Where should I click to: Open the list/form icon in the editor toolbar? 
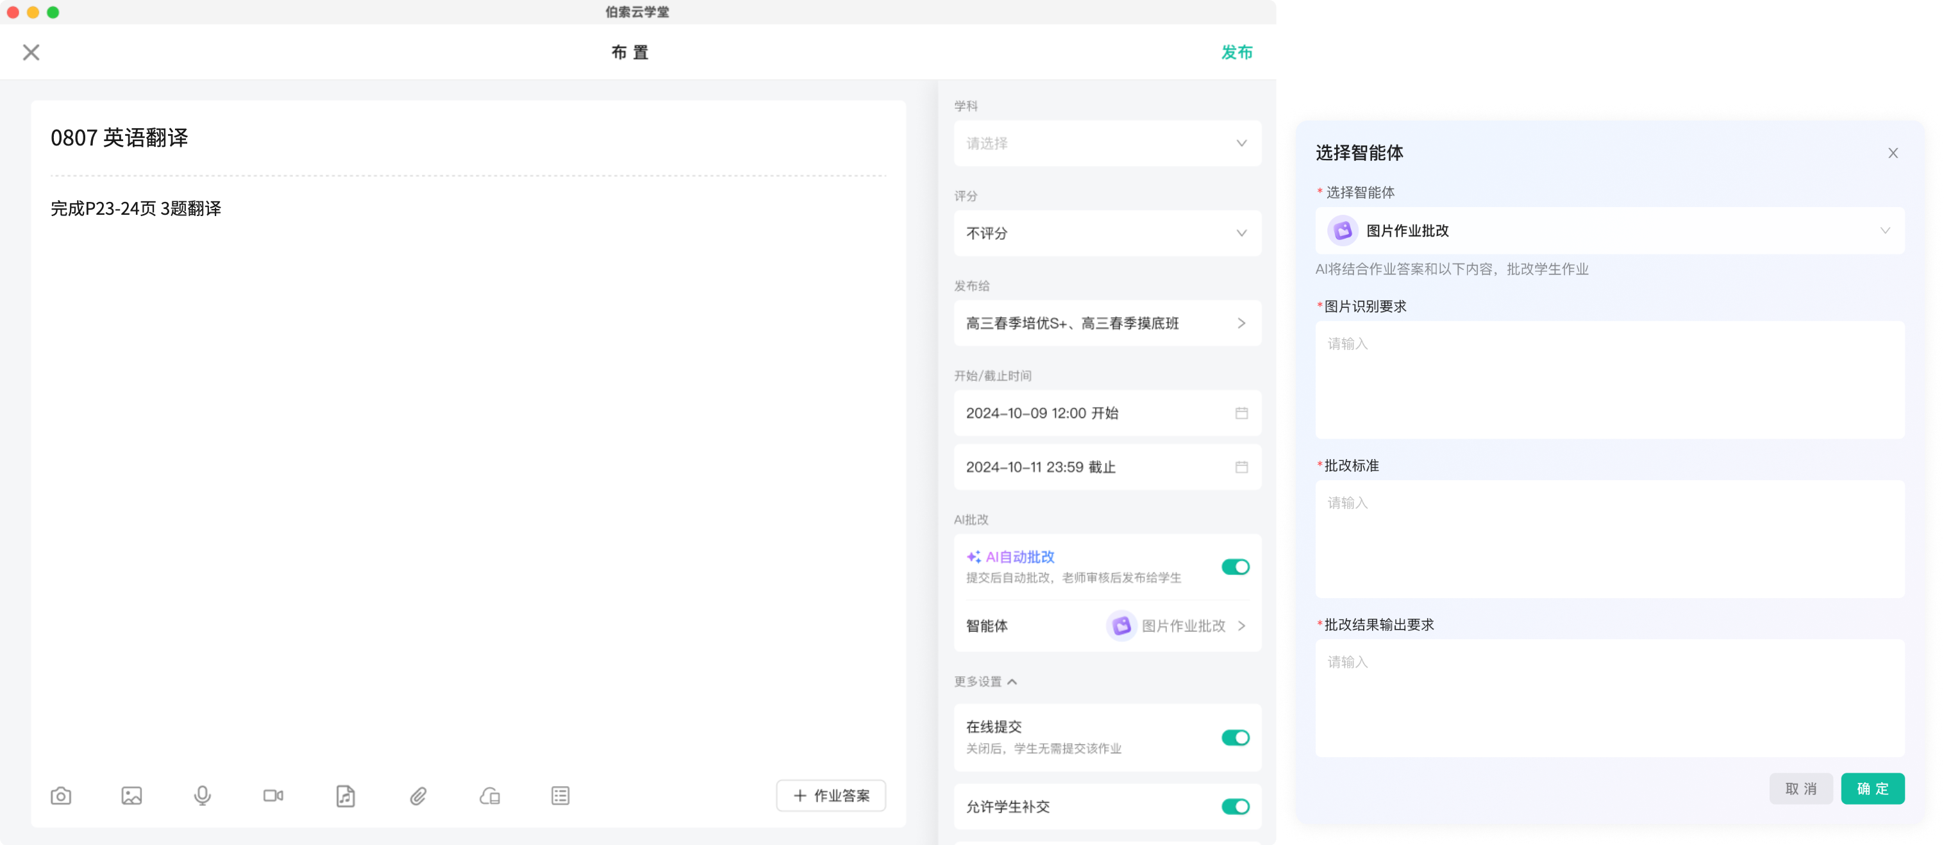[561, 796]
